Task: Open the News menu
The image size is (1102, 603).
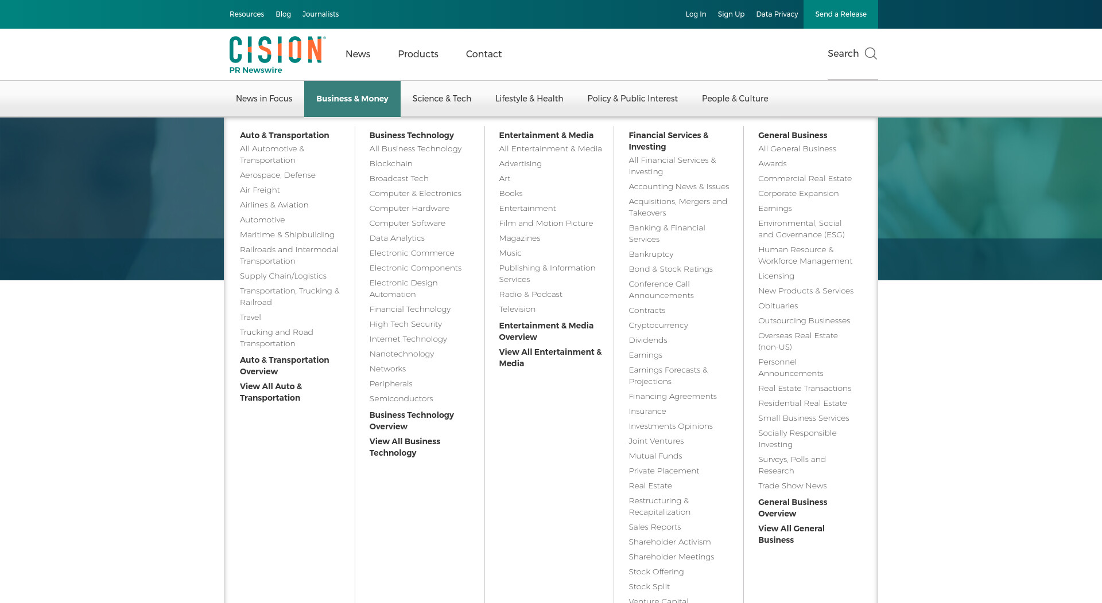Action: (358, 54)
